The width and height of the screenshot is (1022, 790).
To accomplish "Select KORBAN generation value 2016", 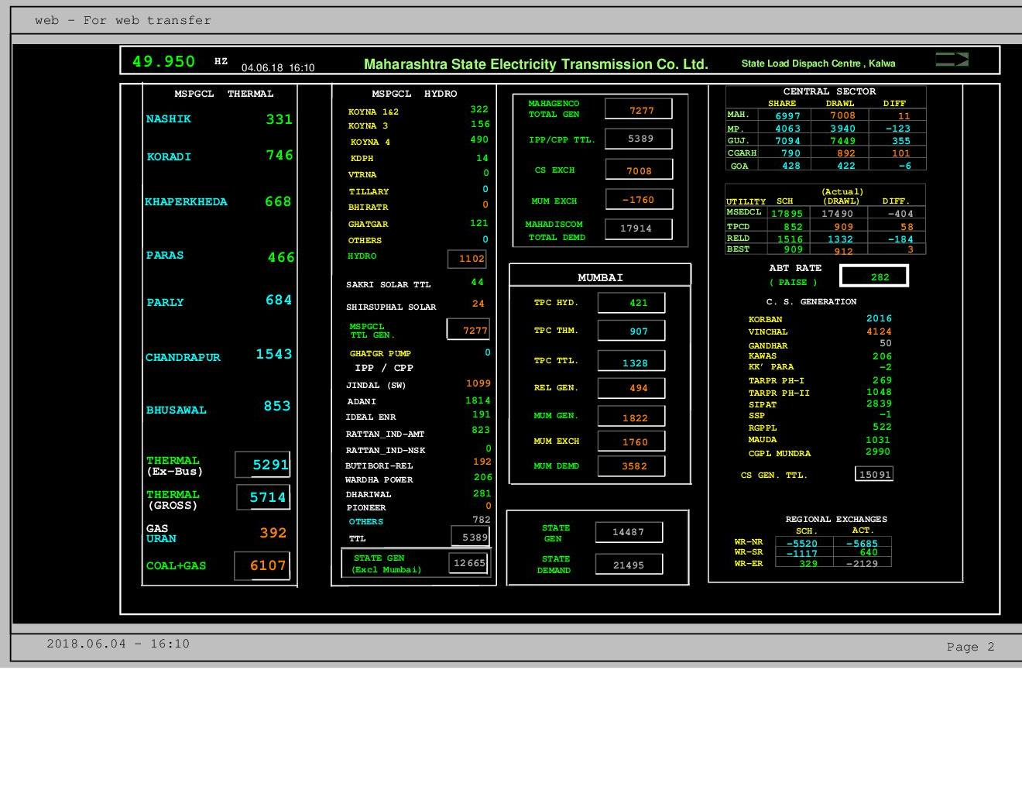I will (879, 318).
